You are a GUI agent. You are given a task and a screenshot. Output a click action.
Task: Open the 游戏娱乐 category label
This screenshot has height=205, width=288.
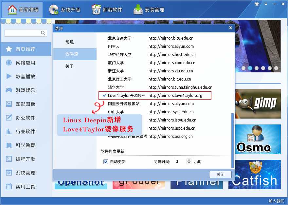coord(25,90)
